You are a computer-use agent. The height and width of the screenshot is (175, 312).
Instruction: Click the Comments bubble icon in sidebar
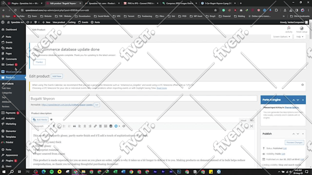click(x=3, y=59)
